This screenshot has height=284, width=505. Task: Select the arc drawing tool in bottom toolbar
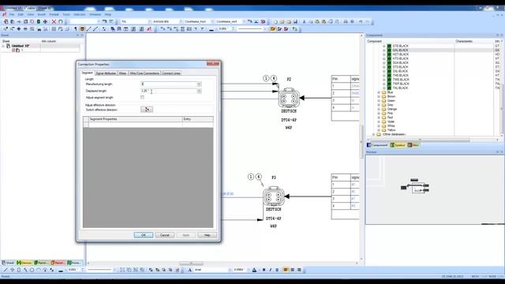tap(39, 270)
